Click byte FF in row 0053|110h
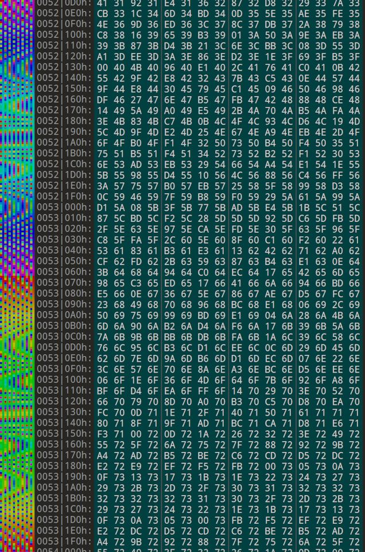This screenshot has width=365, height=552. [x=203, y=392]
